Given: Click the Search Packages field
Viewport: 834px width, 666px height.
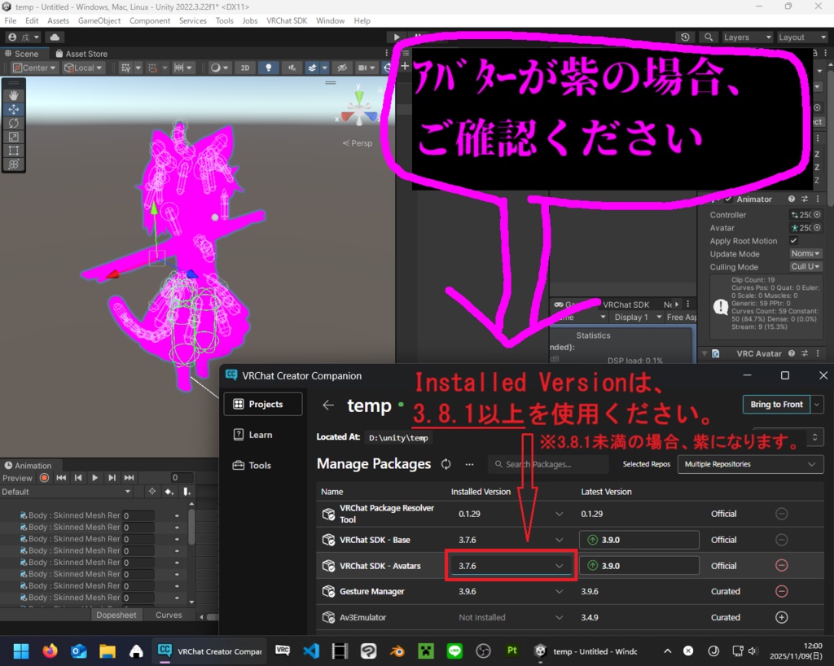Looking at the screenshot, I should click(x=548, y=464).
